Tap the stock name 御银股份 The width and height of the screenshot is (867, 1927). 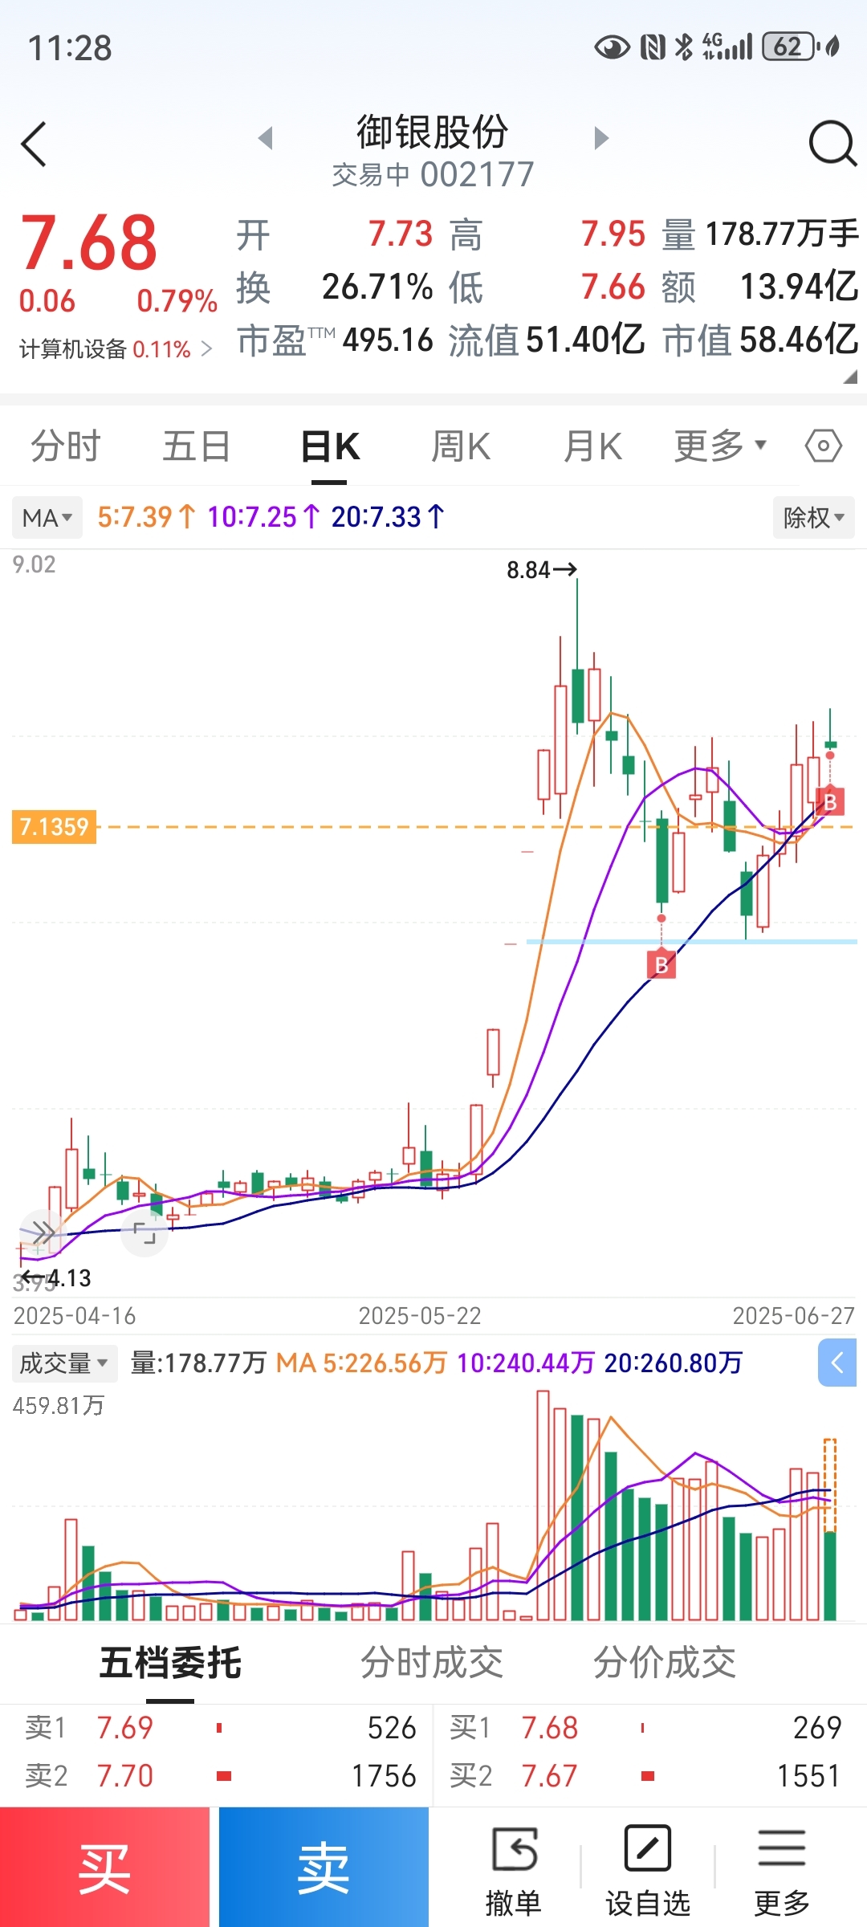coord(433,132)
